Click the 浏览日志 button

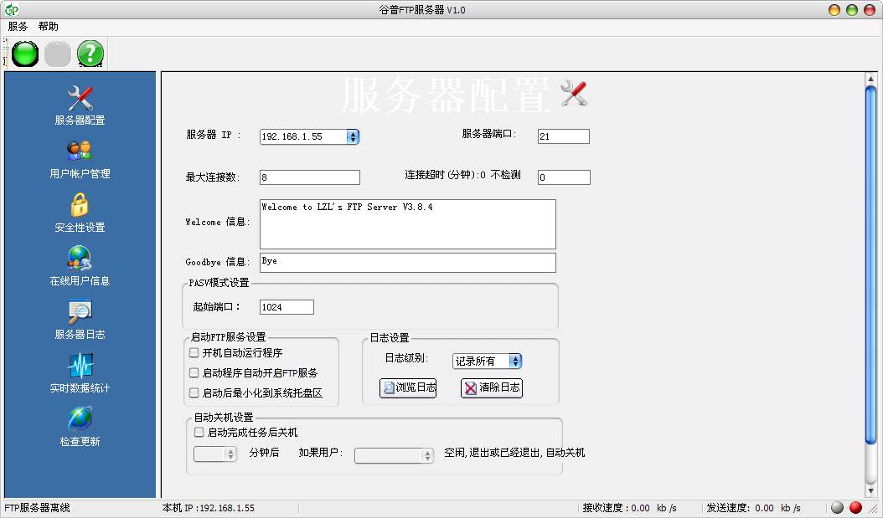(x=408, y=388)
